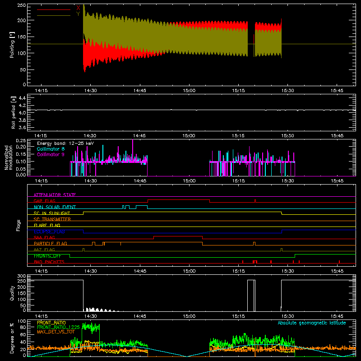Image resolution: width=361 pixels, height=361 pixels.
Task: Click the SAA_FLAG label
Action: [44, 238]
